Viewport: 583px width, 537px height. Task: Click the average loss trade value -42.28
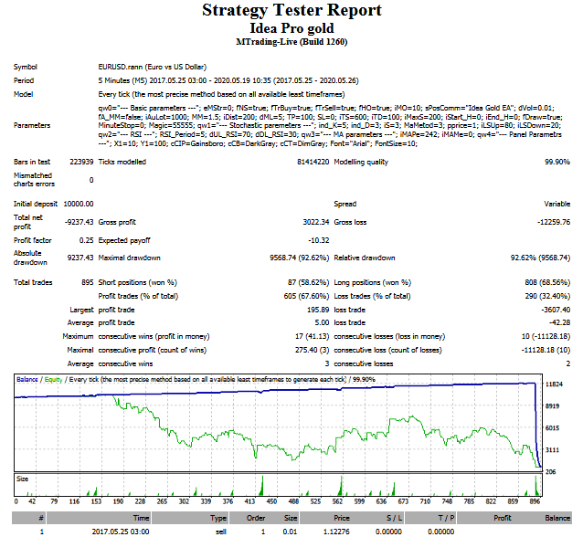[x=559, y=322]
